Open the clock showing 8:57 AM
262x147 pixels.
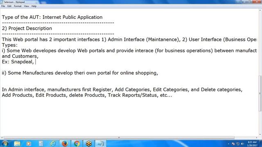point(252,144)
